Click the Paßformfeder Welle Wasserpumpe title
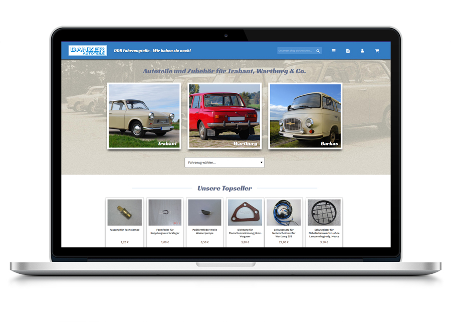Screen dimensions: 451x322 (x=204, y=232)
